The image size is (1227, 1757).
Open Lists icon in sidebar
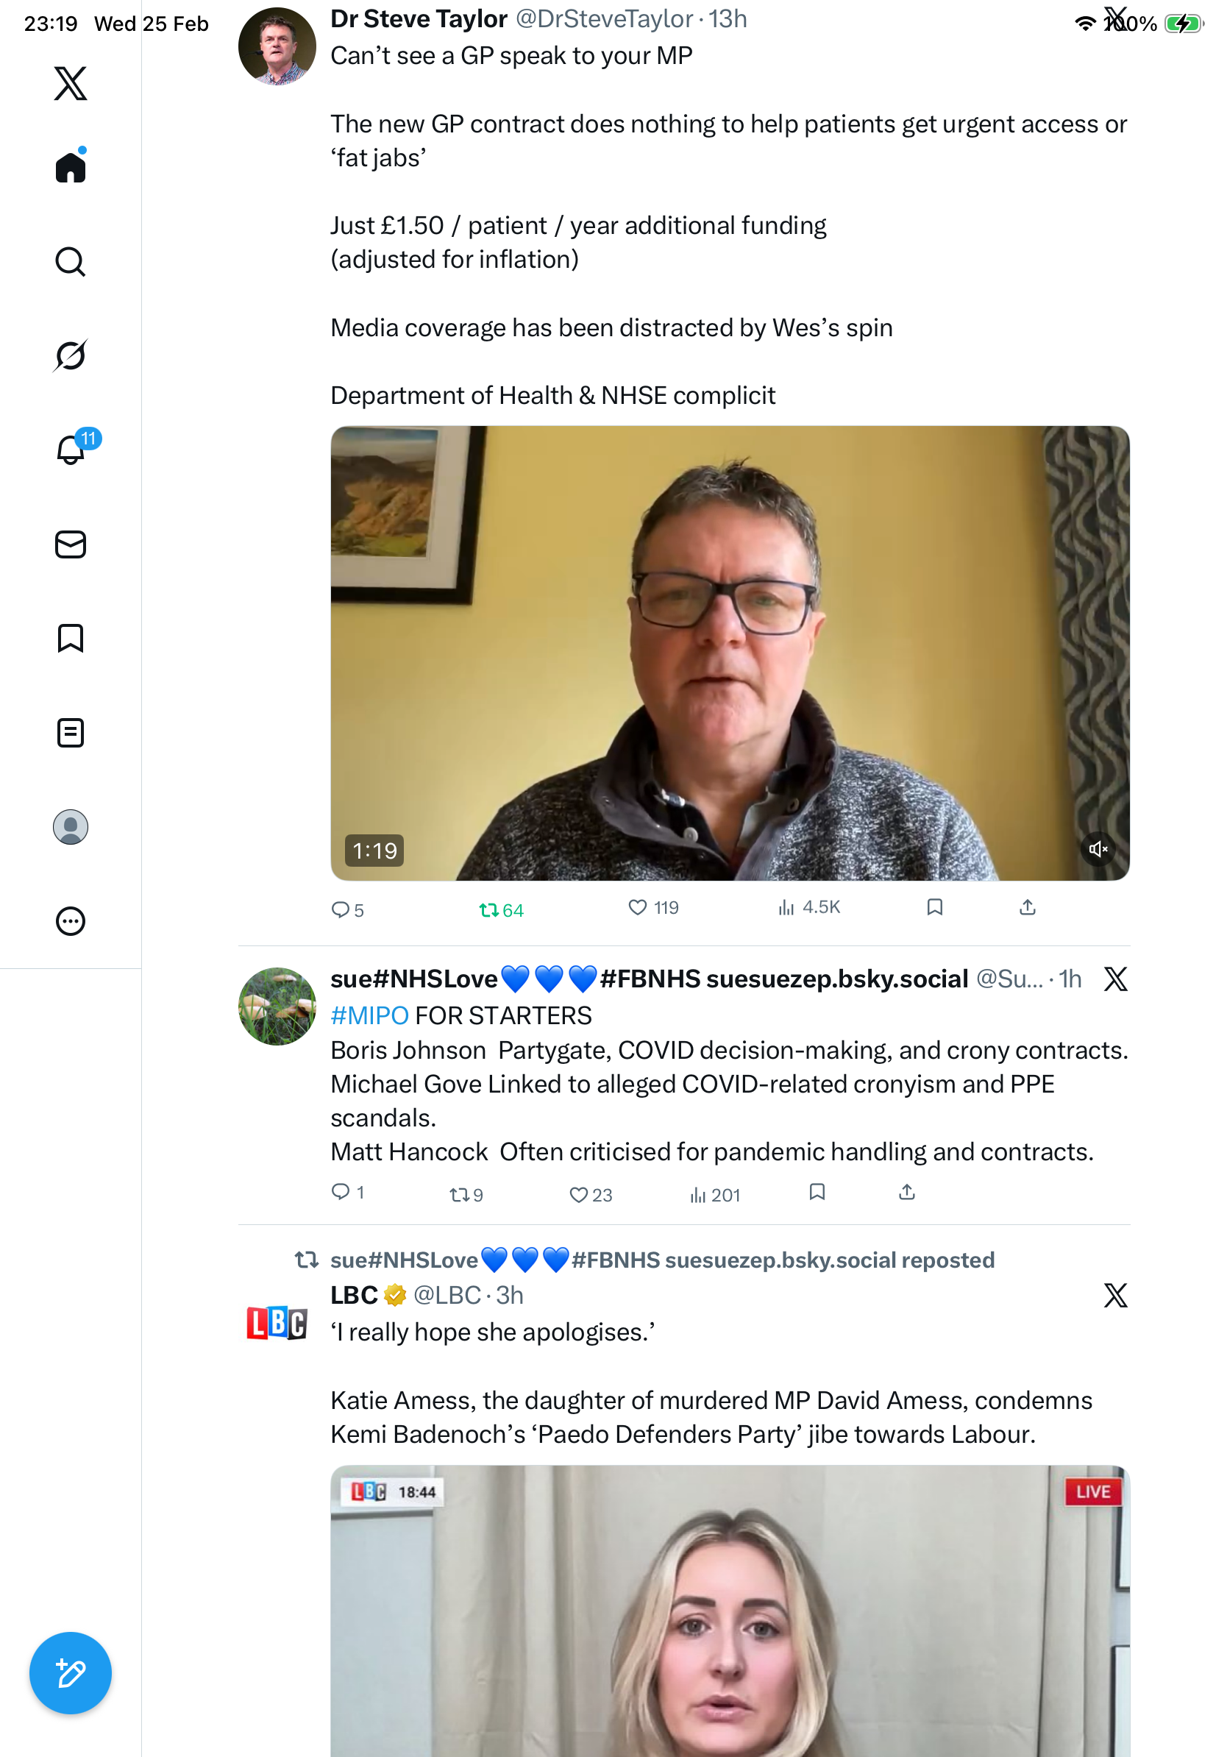coord(71,732)
